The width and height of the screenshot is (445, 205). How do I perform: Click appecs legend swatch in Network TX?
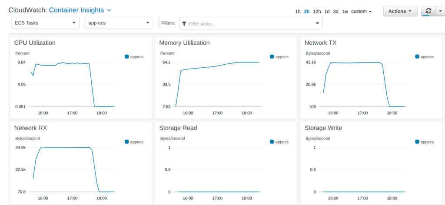click(417, 56)
